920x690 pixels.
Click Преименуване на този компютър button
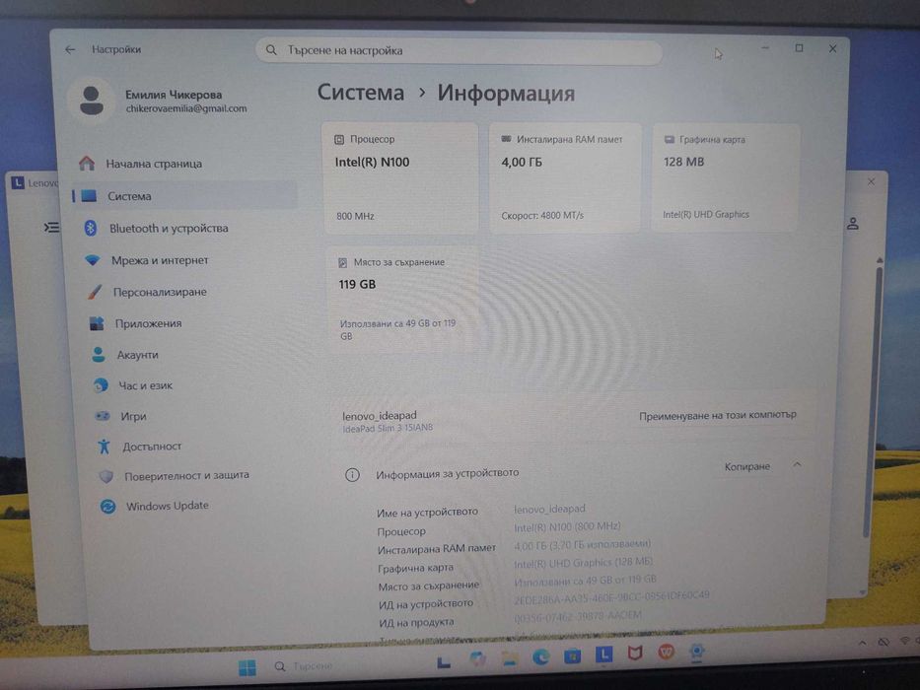(718, 415)
